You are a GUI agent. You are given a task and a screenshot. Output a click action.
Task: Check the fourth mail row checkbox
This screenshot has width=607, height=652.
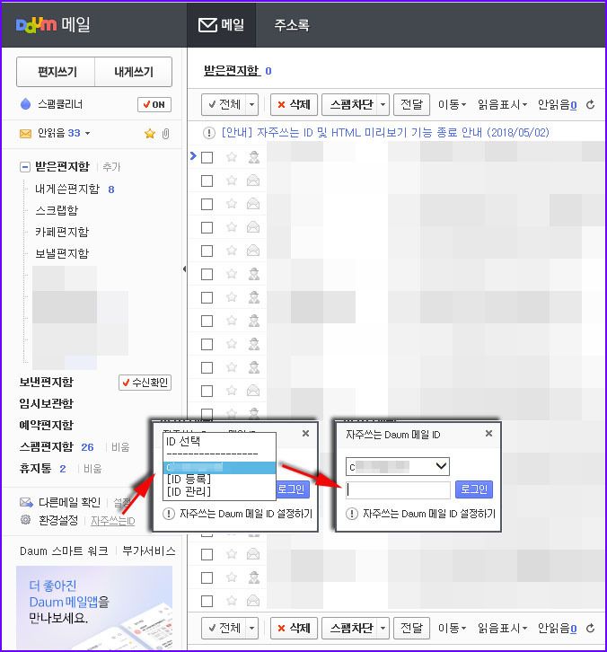(x=207, y=227)
